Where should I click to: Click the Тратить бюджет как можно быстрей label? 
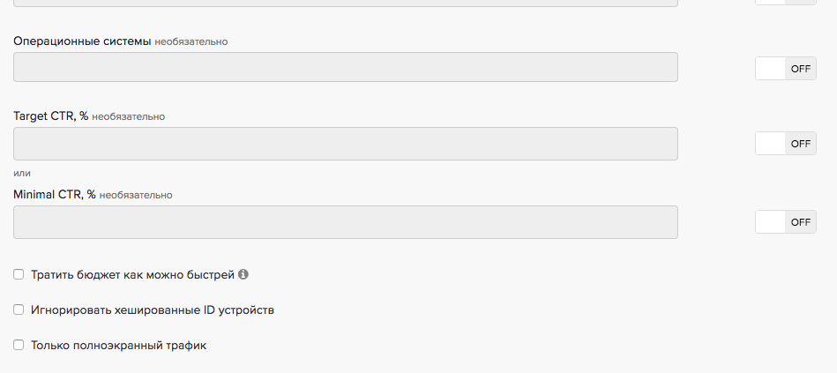pyautogui.click(x=132, y=275)
